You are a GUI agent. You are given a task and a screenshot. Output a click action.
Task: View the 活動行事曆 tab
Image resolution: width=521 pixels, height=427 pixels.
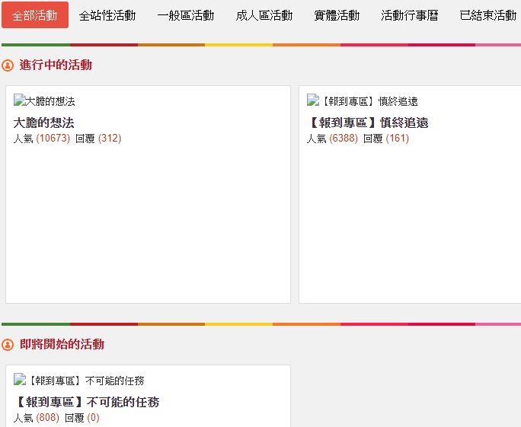click(x=409, y=15)
